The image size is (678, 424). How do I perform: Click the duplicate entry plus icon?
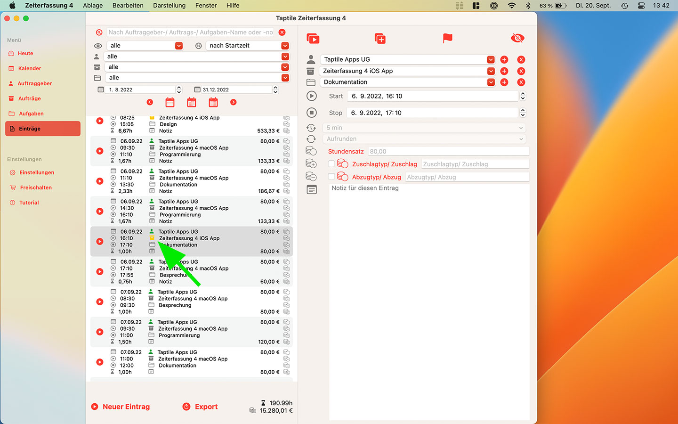tap(380, 38)
